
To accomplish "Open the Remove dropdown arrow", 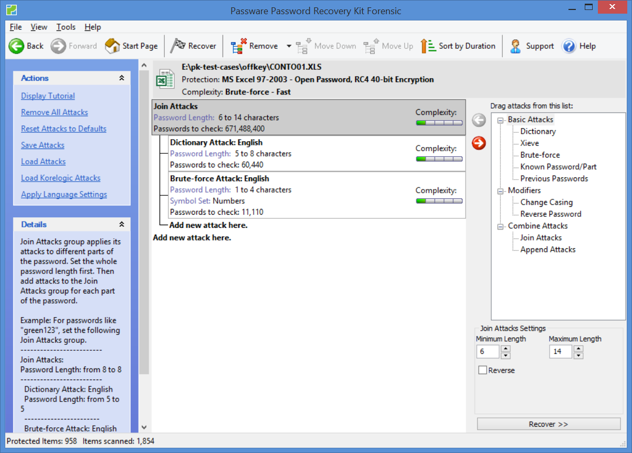I will [x=288, y=46].
